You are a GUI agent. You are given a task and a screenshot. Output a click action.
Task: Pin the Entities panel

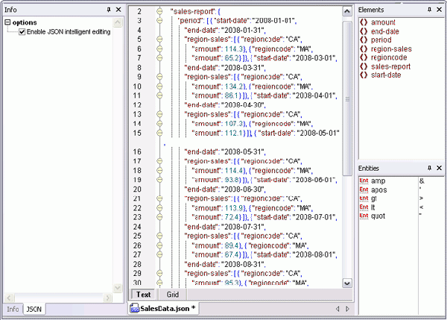coord(429,168)
